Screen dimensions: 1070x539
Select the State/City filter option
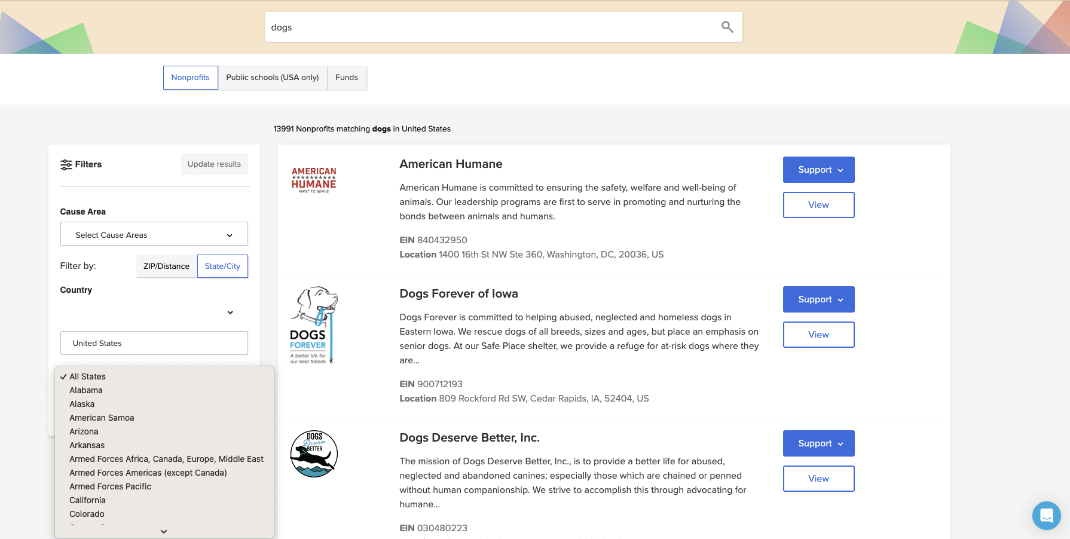(222, 267)
